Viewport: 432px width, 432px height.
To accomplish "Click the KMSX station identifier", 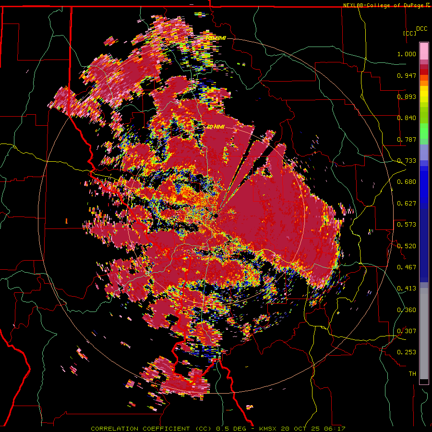I will tap(268, 429).
